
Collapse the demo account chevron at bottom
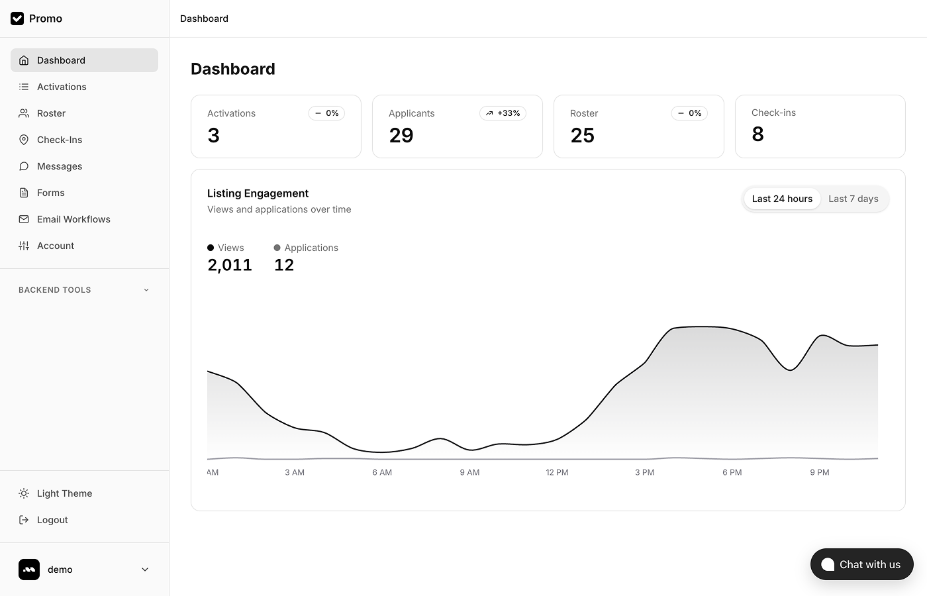pyautogui.click(x=144, y=570)
